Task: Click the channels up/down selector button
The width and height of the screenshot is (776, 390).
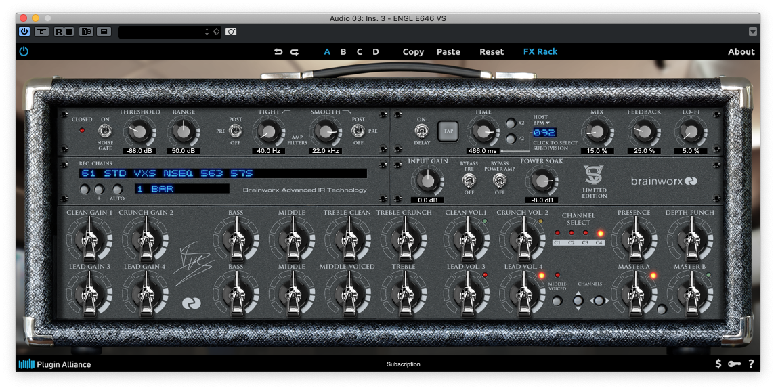Action: pos(578,301)
